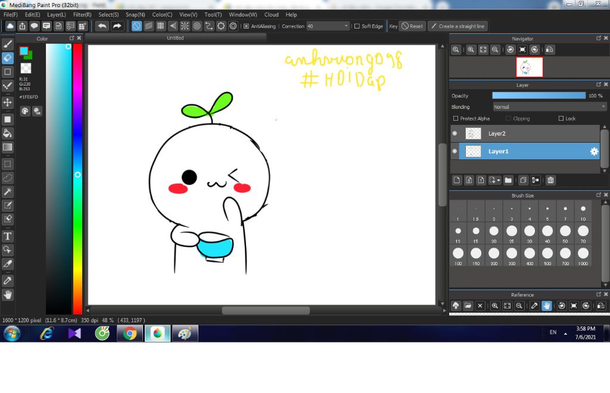The image size is (610, 393).
Task: Select the Lasso tool
Action: (7, 178)
